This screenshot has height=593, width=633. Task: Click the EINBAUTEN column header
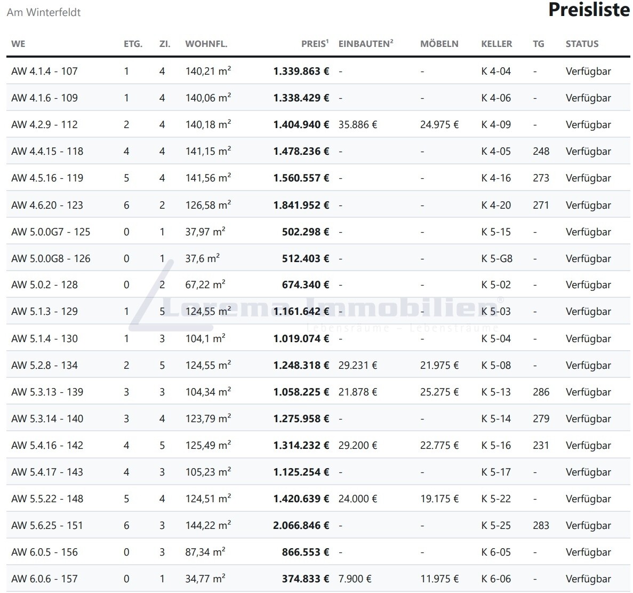tap(366, 43)
